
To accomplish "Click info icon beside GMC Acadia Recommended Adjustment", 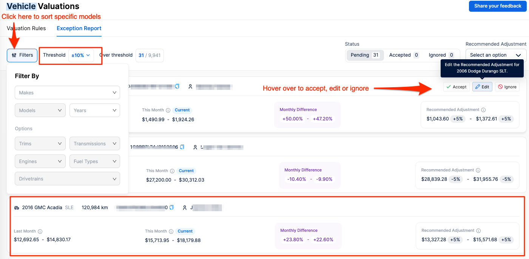I will click(478, 231).
